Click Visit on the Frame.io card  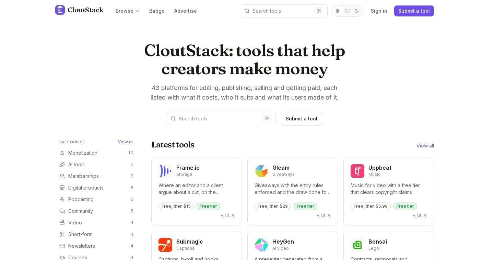pyautogui.click(x=227, y=216)
